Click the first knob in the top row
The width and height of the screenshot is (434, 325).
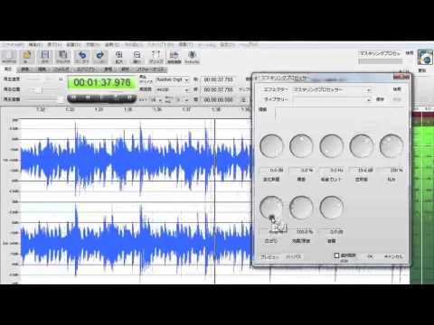[271, 146]
